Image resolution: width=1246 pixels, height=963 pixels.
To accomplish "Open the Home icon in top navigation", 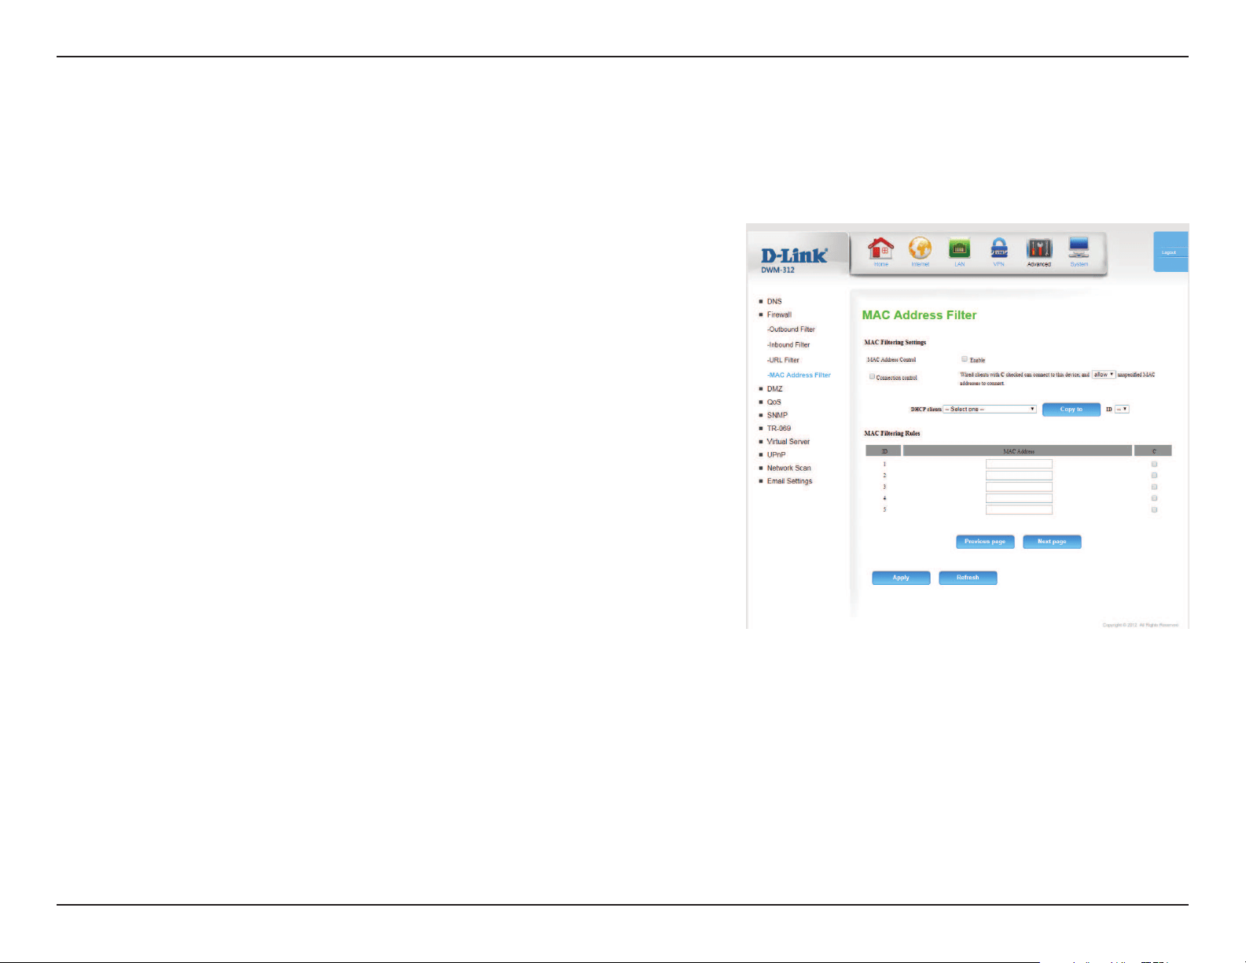I will click(x=880, y=248).
